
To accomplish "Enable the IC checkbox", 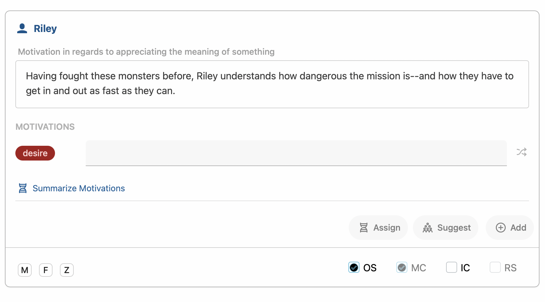I will click(452, 267).
